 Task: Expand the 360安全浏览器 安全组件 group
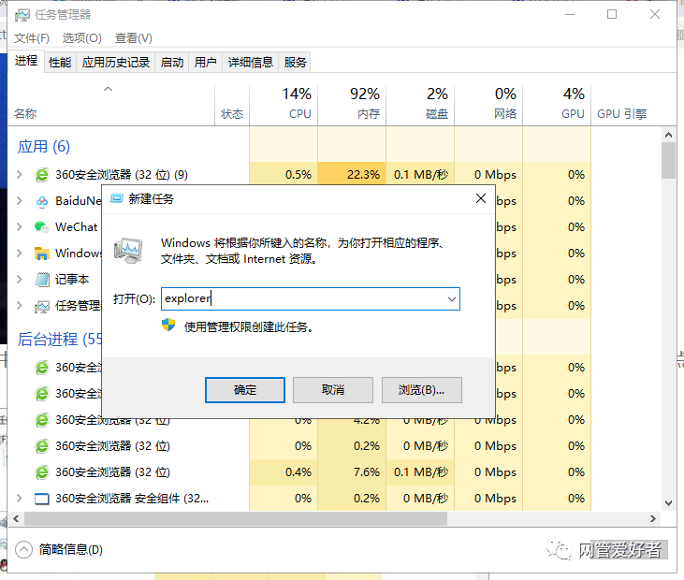(20, 499)
